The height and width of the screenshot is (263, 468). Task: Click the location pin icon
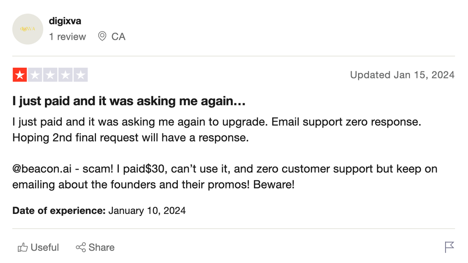pyautogui.click(x=102, y=36)
